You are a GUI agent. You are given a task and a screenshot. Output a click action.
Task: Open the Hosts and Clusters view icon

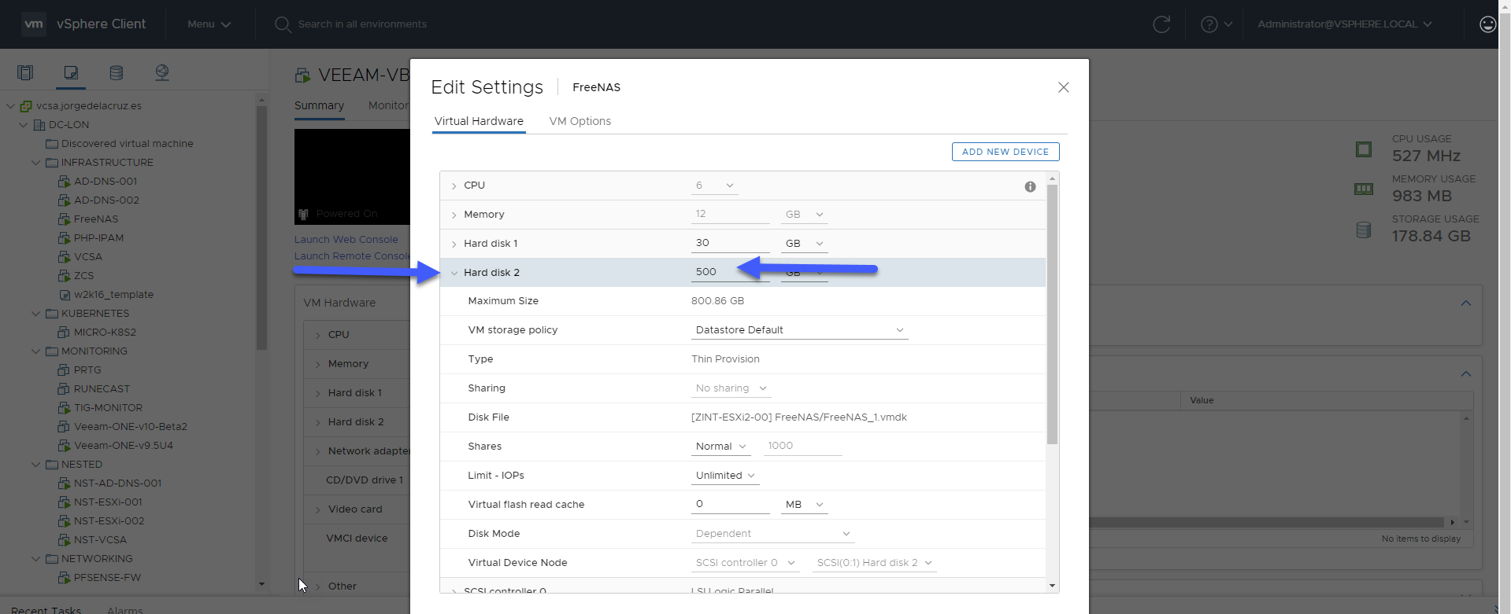(25, 72)
